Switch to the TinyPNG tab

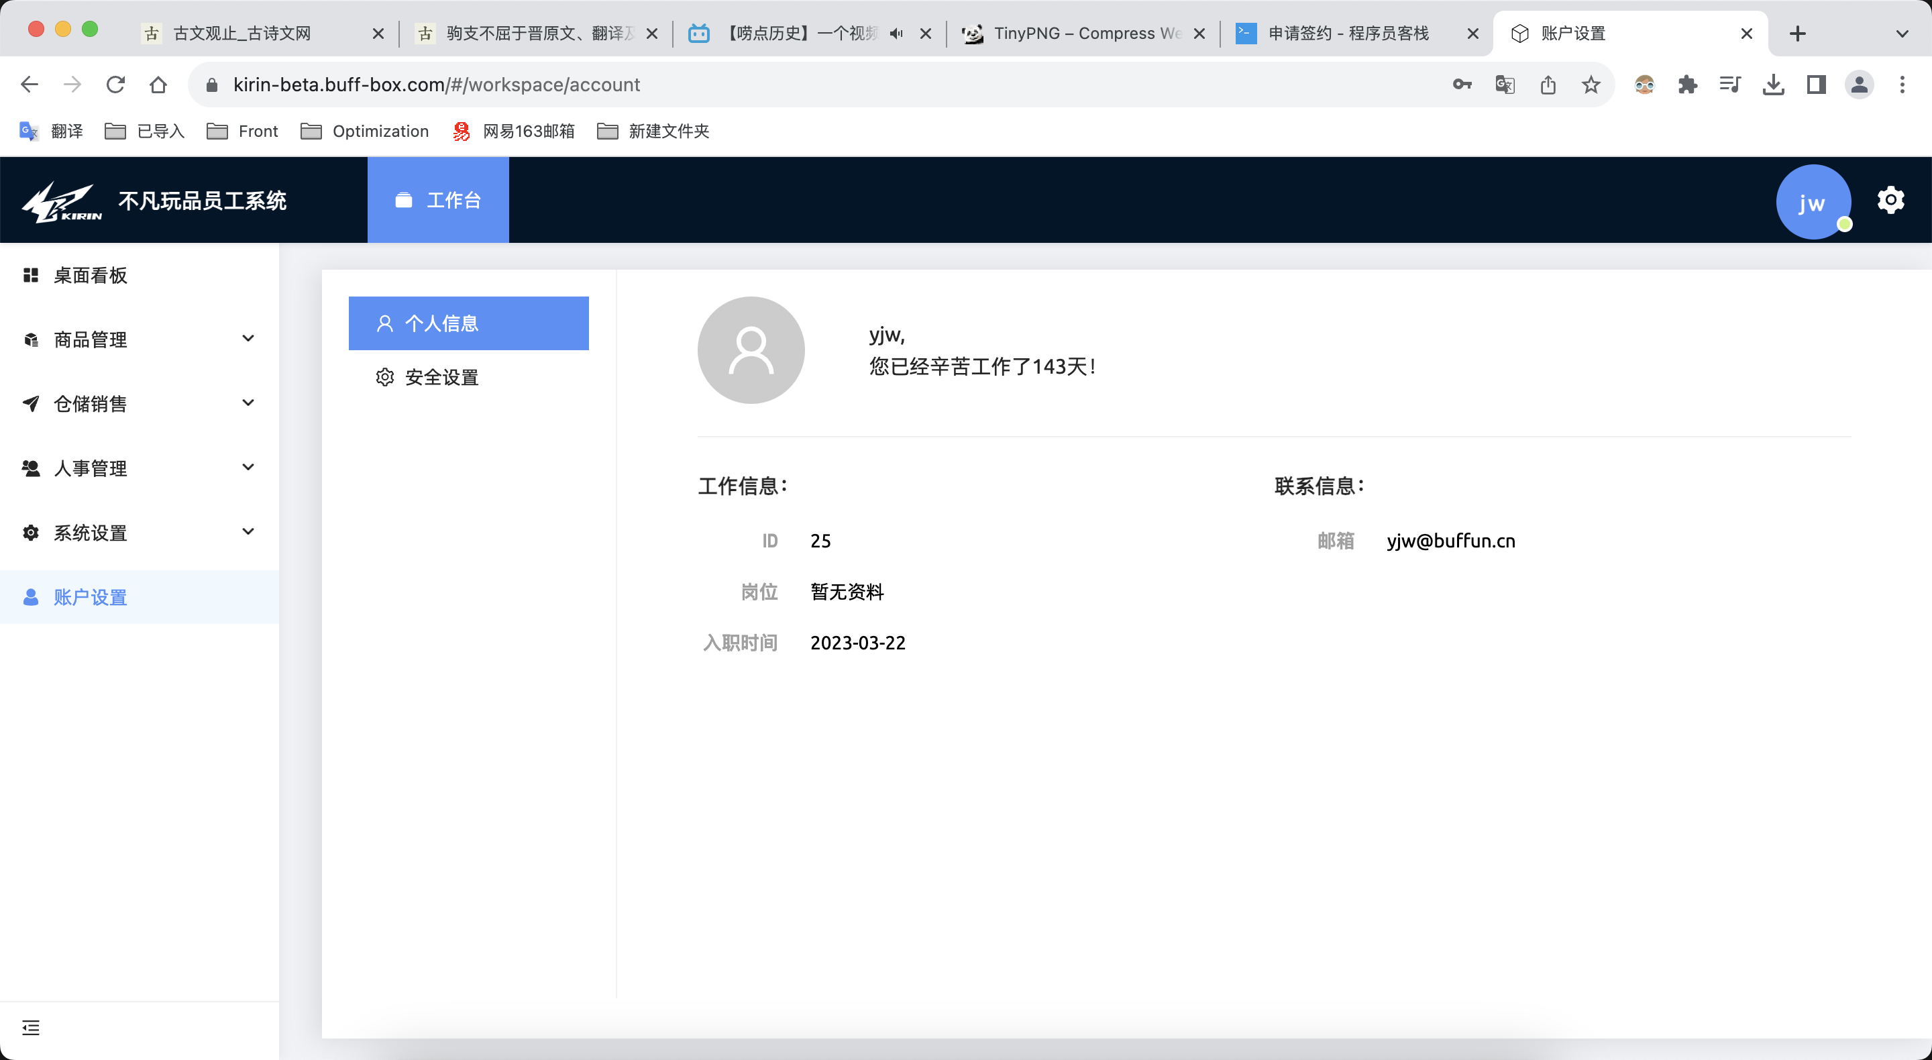pyautogui.click(x=1083, y=34)
